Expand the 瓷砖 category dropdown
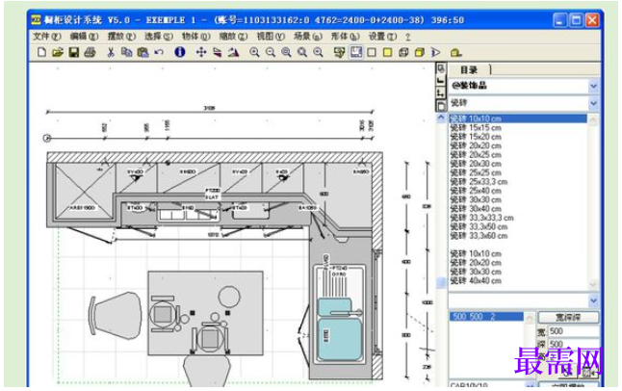Screen dimensions: 622x391 point(593,103)
